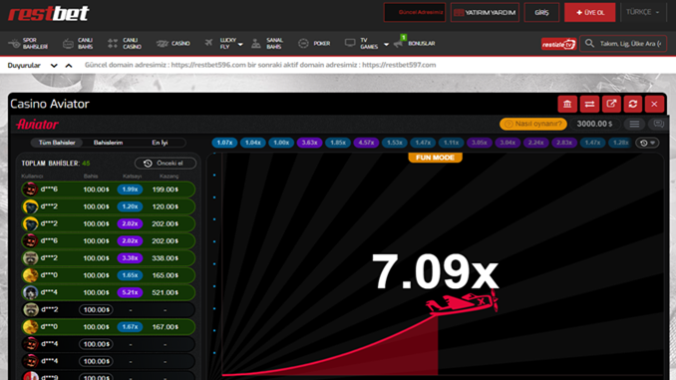This screenshot has height=380, width=676.
Task: Open game in new window icon
Action: (x=611, y=104)
